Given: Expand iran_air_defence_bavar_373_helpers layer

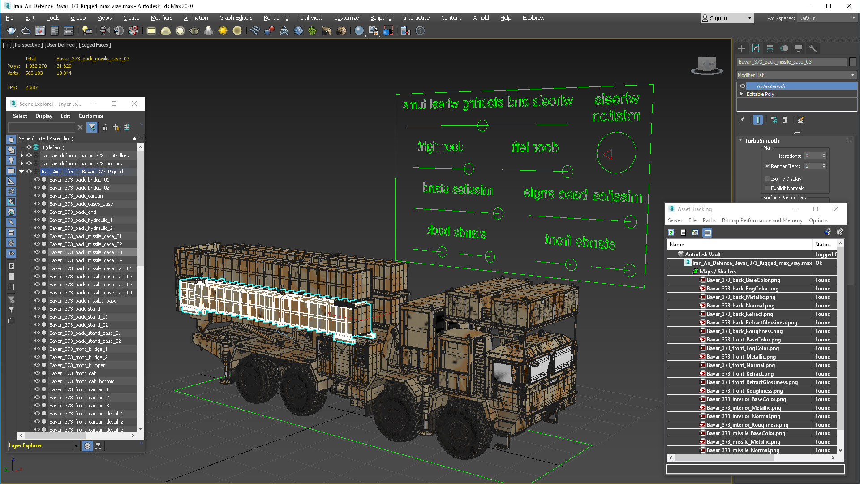Looking at the screenshot, I should 21,164.
